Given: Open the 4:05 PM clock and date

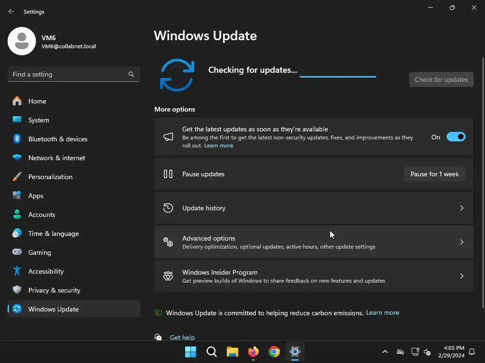Looking at the screenshot, I should coord(451,352).
